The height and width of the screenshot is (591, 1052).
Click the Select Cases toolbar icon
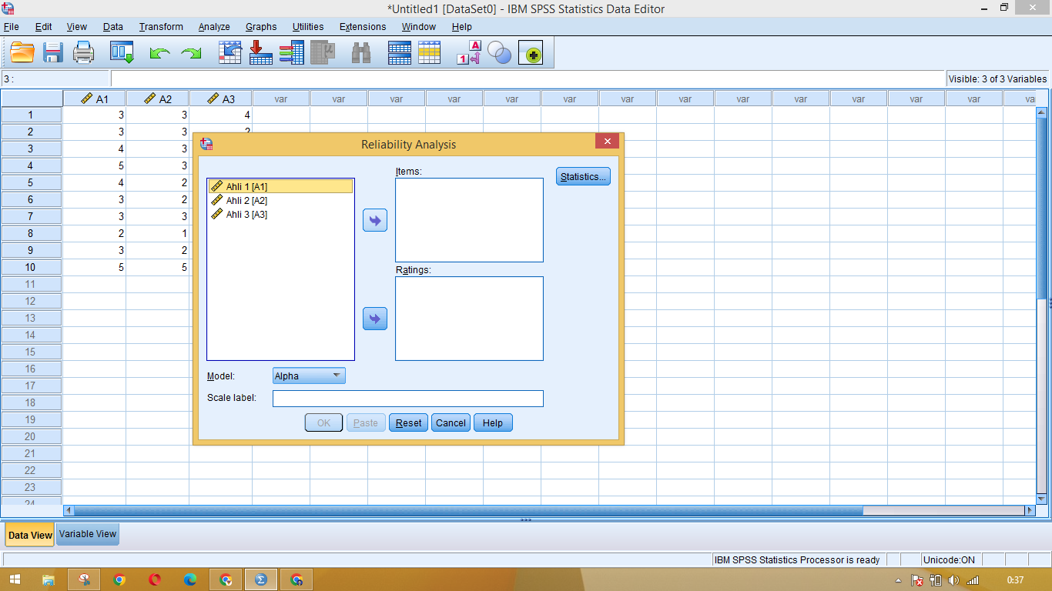coord(429,52)
